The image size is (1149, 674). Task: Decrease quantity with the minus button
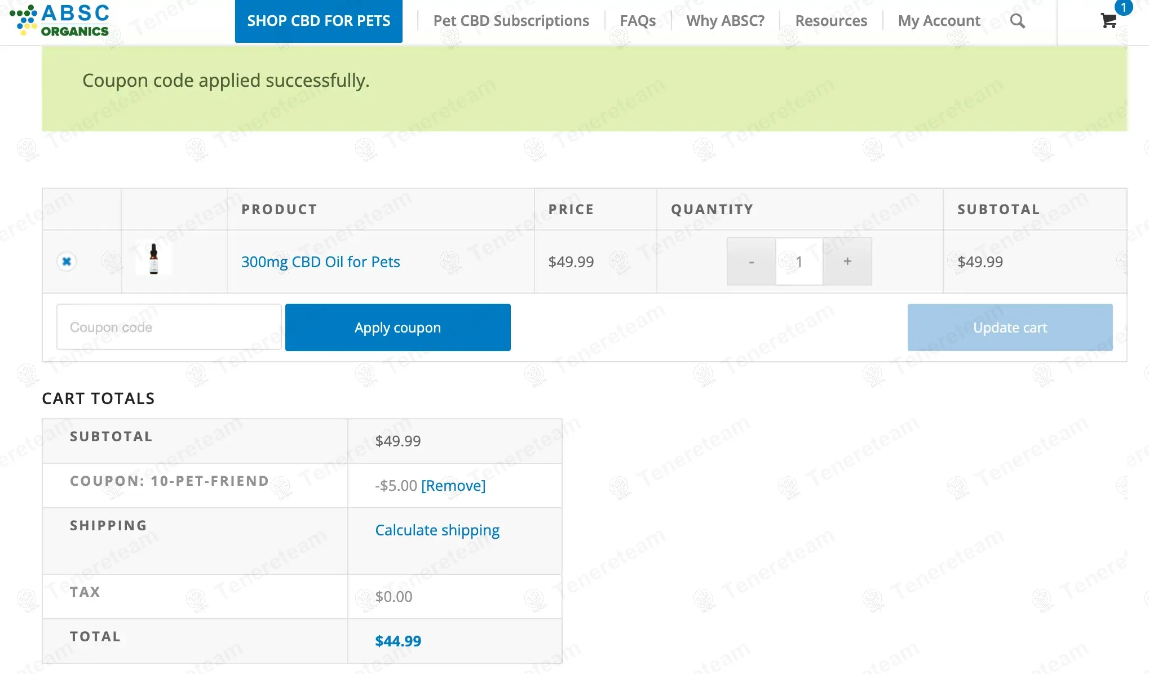[751, 261]
